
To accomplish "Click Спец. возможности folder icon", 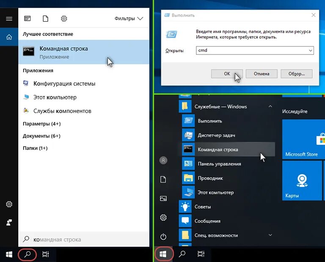I will [x=185, y=235].
